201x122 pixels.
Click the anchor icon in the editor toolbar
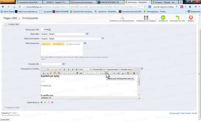click(x=102, y=73)
